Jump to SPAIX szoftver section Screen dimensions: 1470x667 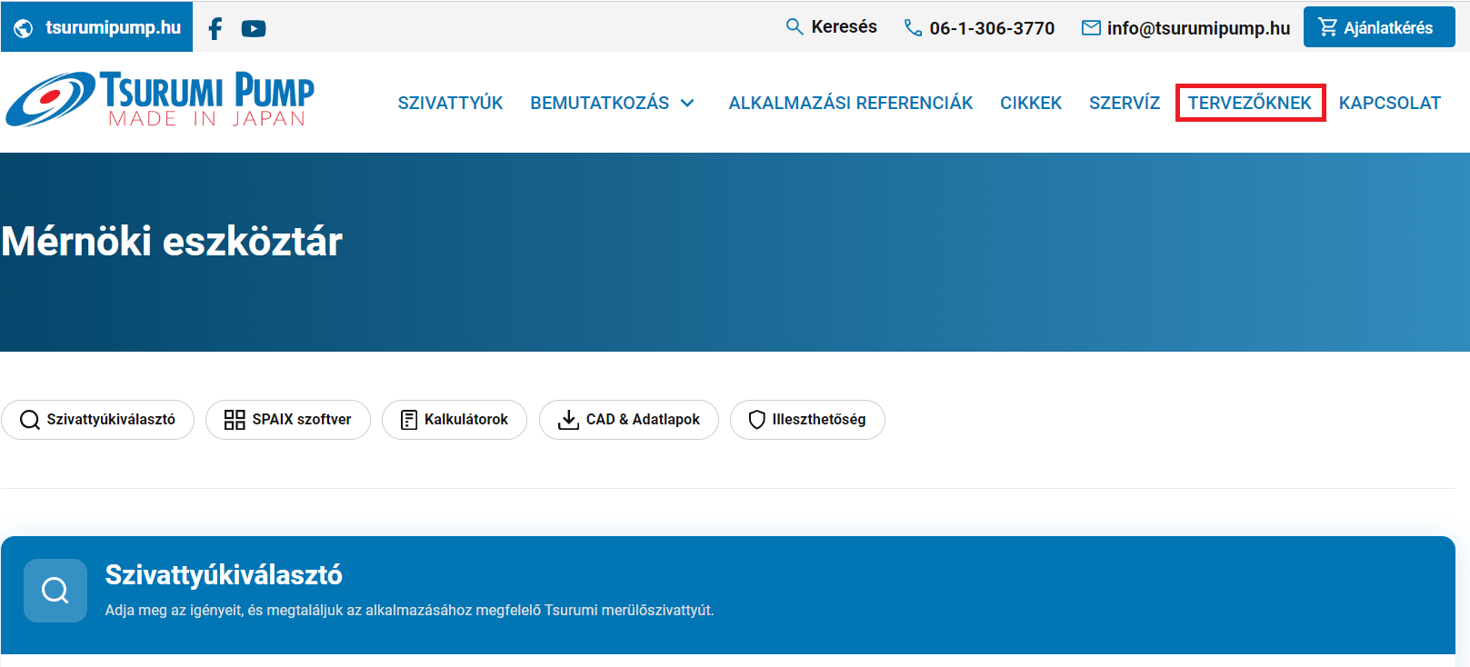[x=288, y=420]
